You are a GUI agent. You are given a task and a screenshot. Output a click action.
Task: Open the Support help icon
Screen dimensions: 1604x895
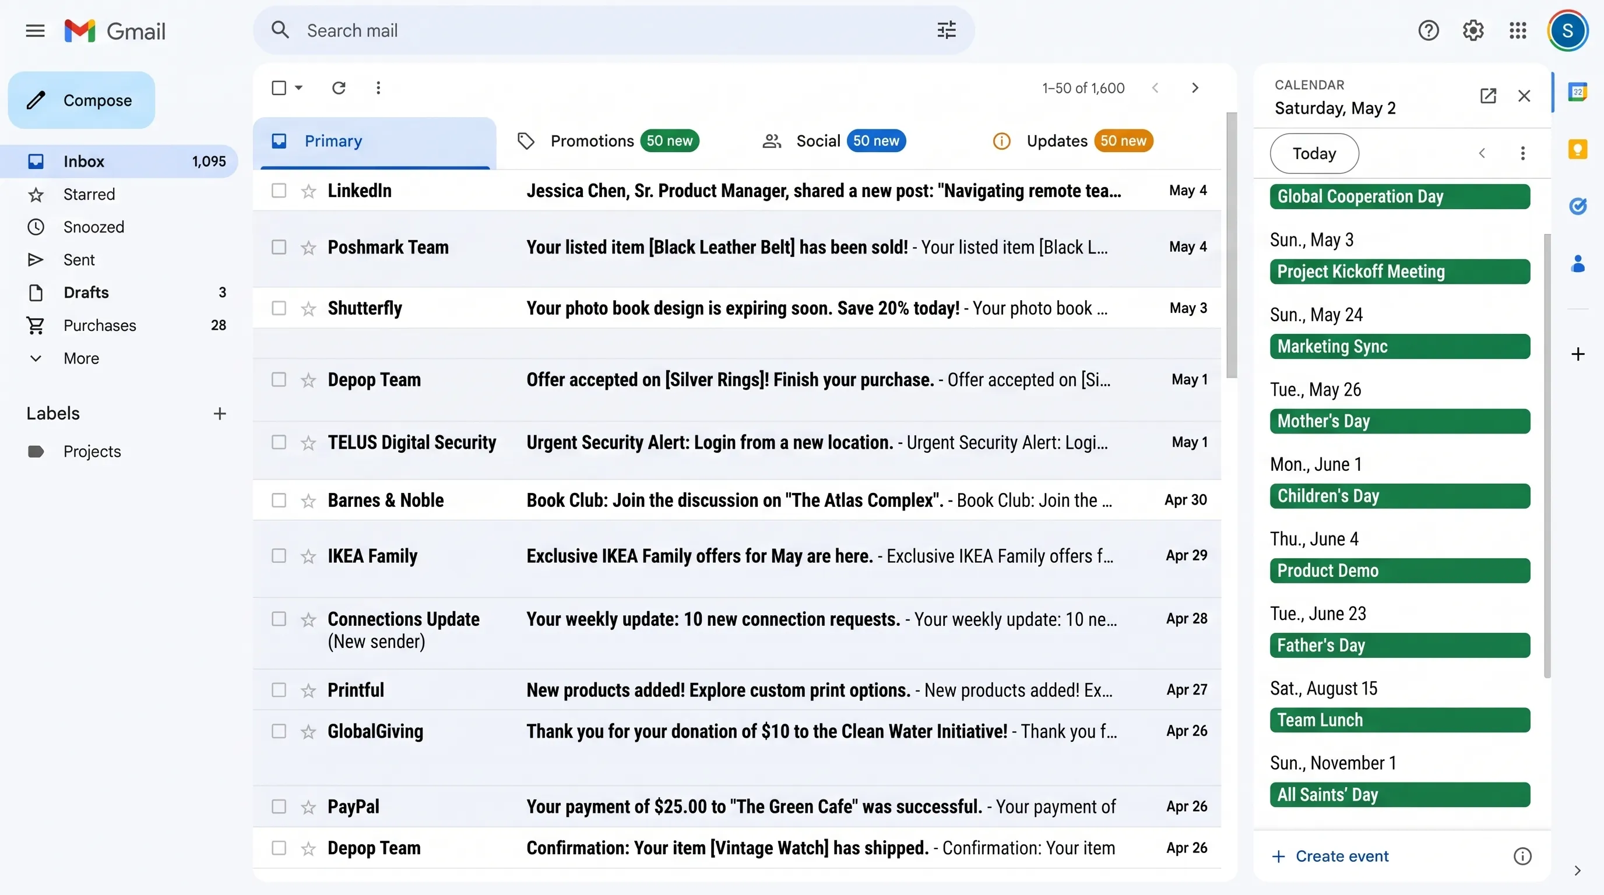1429,30
